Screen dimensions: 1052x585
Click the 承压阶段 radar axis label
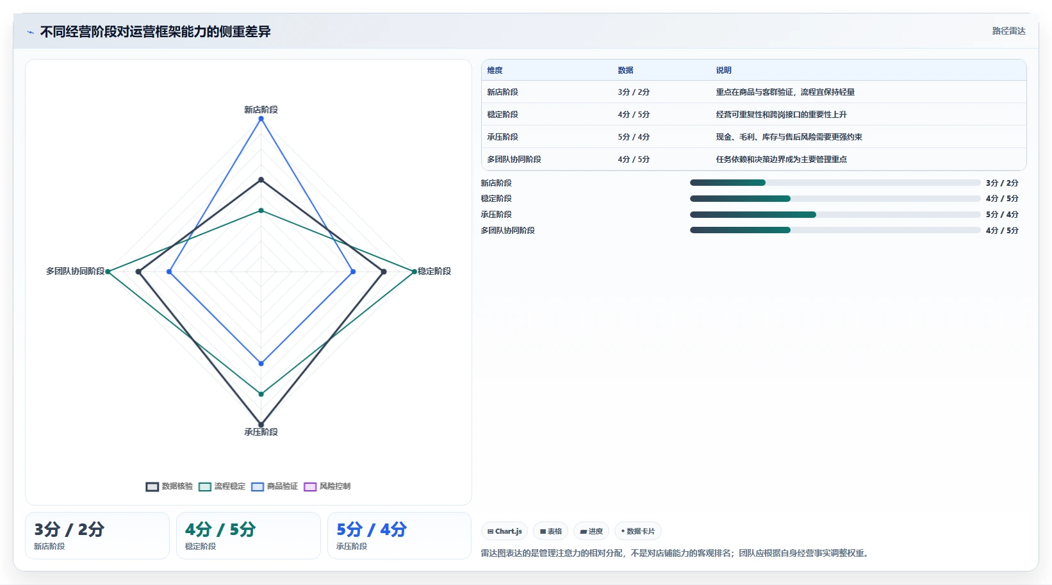[x=261, y=432]
